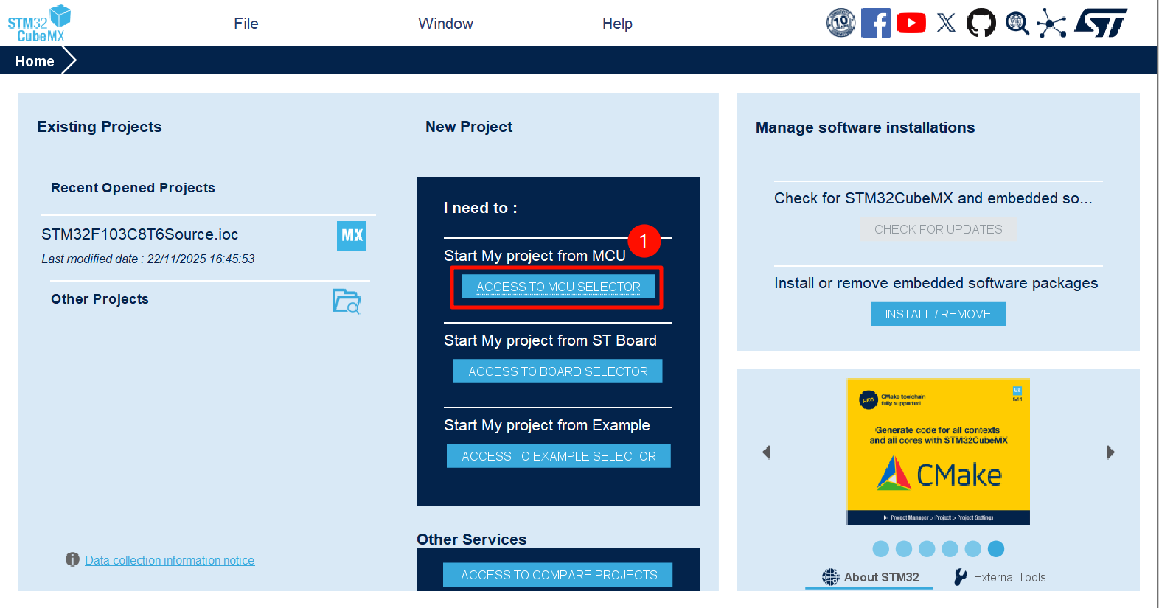Image resolution: width=1159 pixels, height=608 pixels.
Task: Open the YouTube icon link
Action: coord(911,23)
